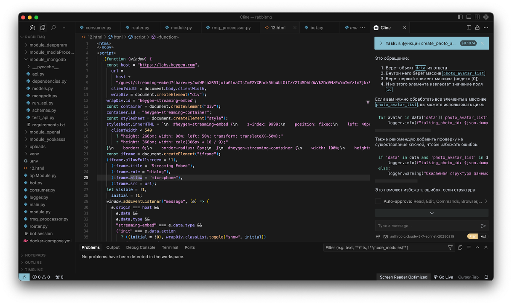The width and height of the screenshot is (512, 305).
Task: Open notifications bell icon
Action: point(486,277)
